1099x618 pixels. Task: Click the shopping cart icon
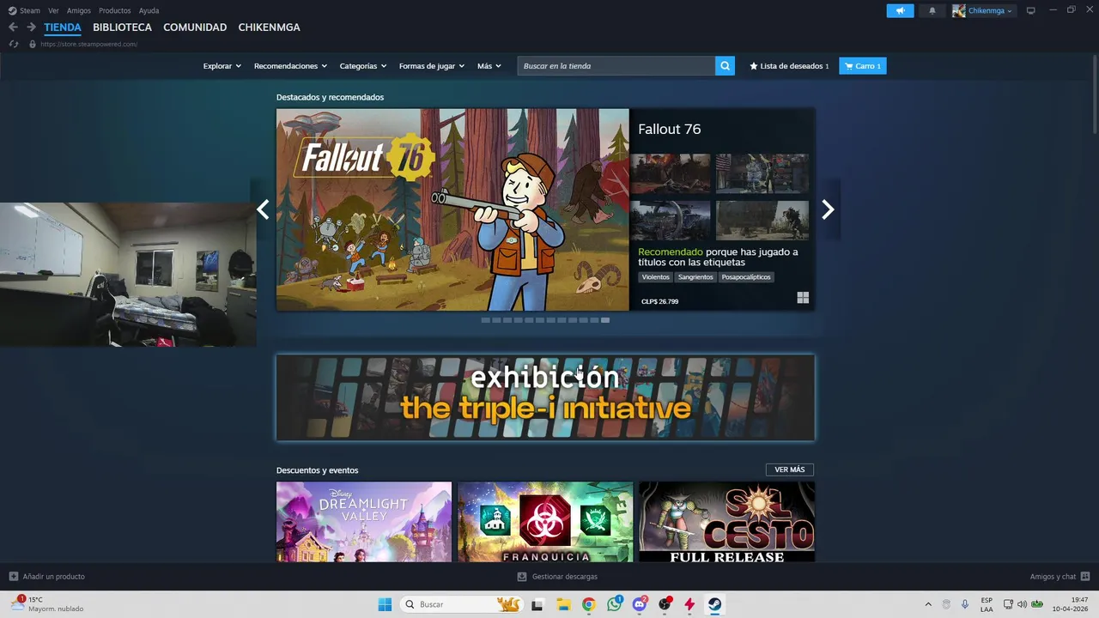point(848,66)
